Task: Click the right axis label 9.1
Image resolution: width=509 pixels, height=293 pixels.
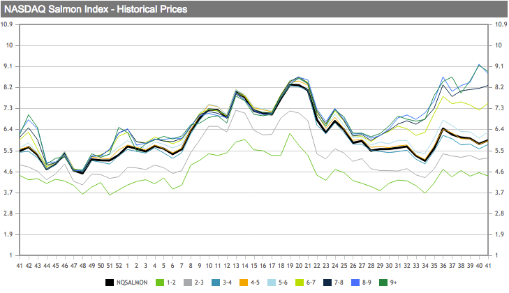Action: point(499,66)
